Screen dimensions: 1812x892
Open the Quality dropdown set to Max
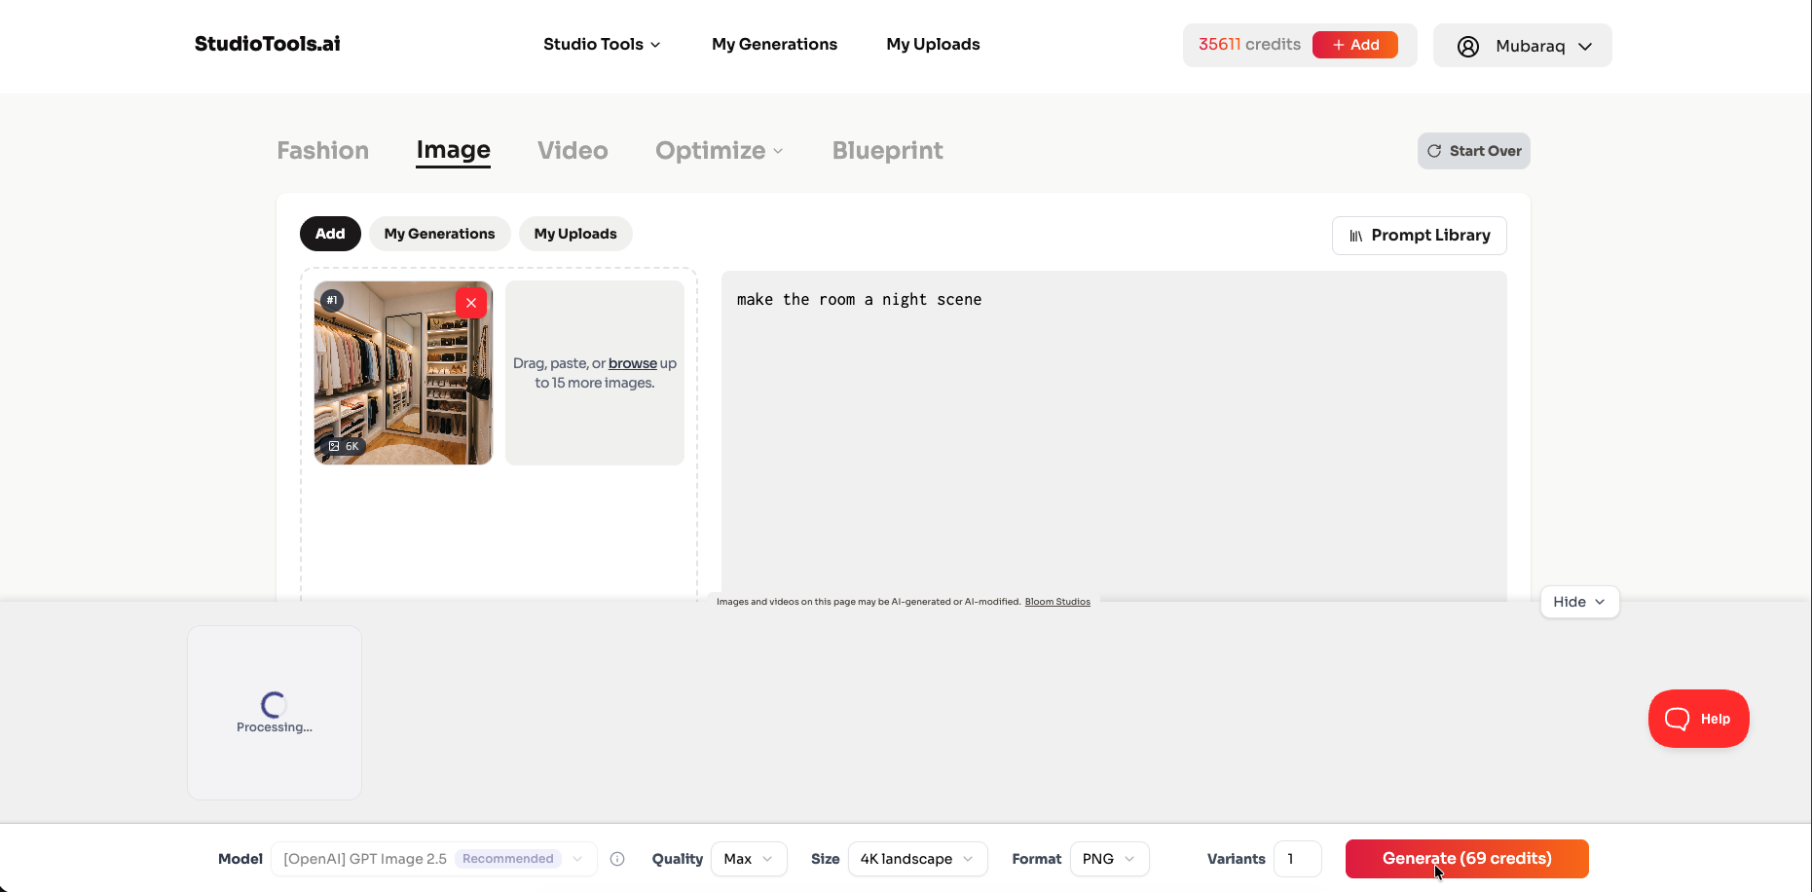(x=749, y=859)
